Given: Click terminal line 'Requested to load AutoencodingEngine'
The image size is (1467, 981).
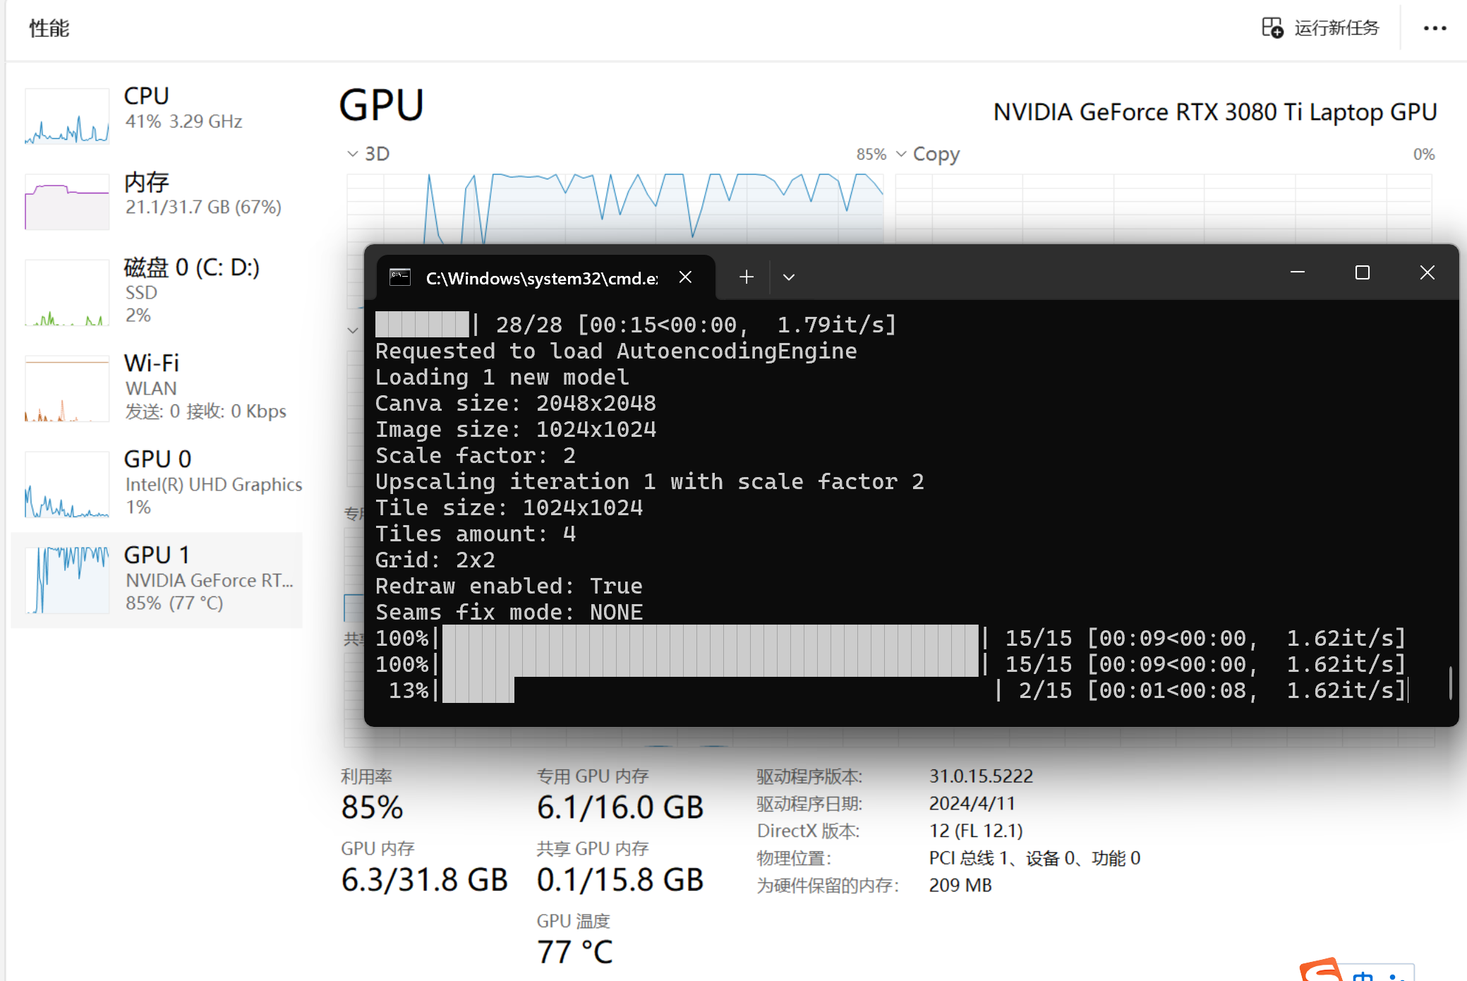Looking at the screenshot, I should (x=616, y=351).
